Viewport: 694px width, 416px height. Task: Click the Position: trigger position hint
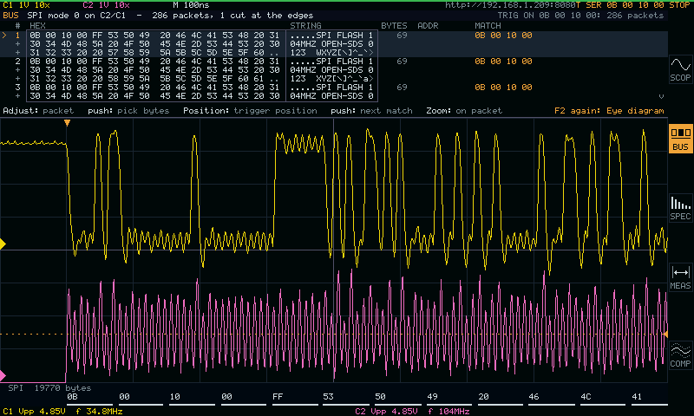tap(250, 111)
